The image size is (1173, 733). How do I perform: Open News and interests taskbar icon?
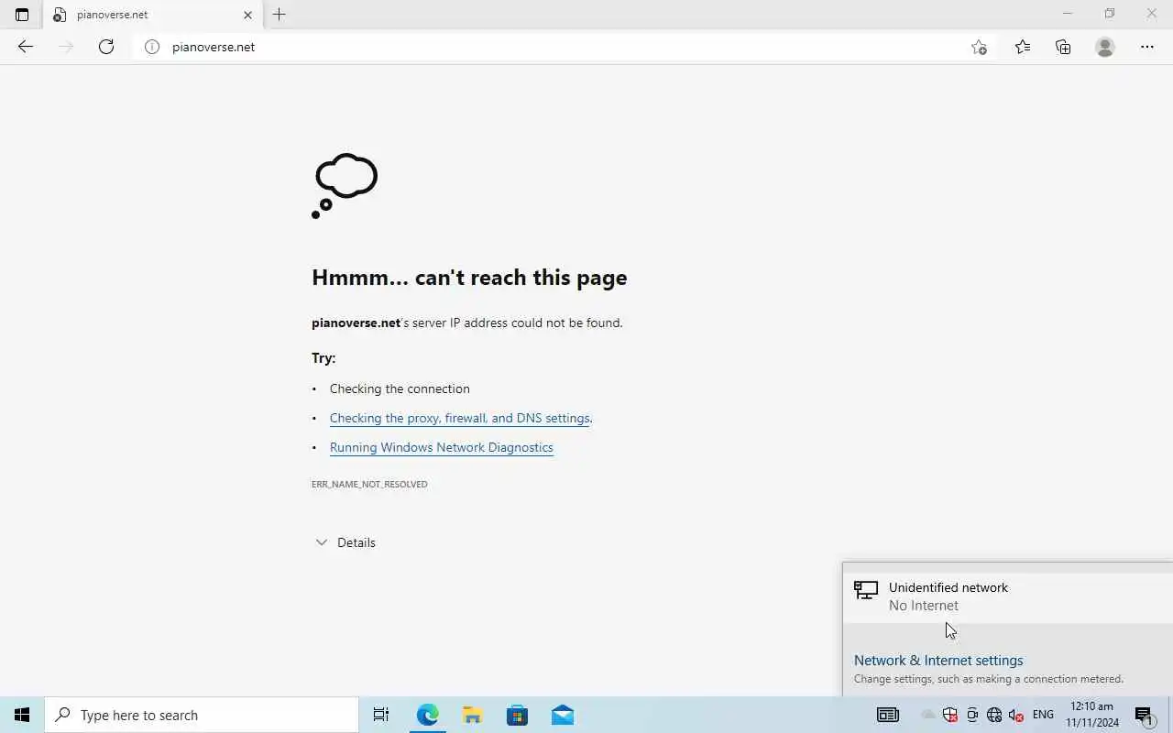pos(888,715)
